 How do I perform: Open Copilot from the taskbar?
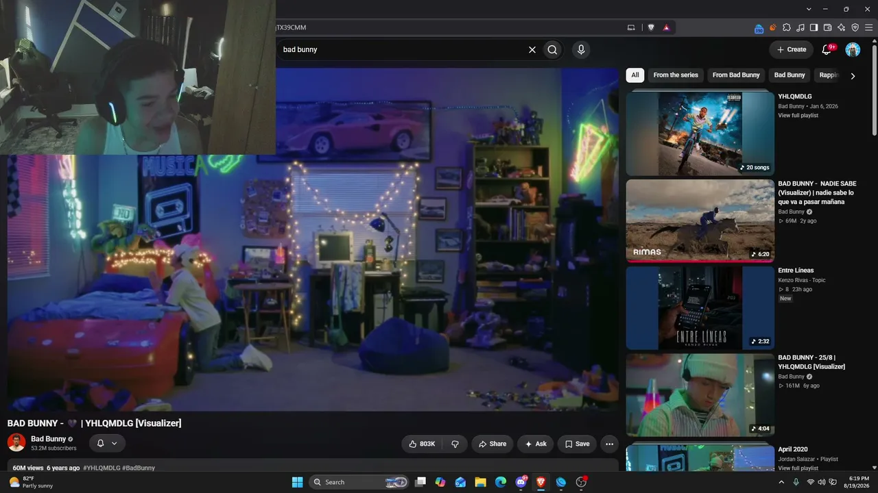tap(440, 482)
